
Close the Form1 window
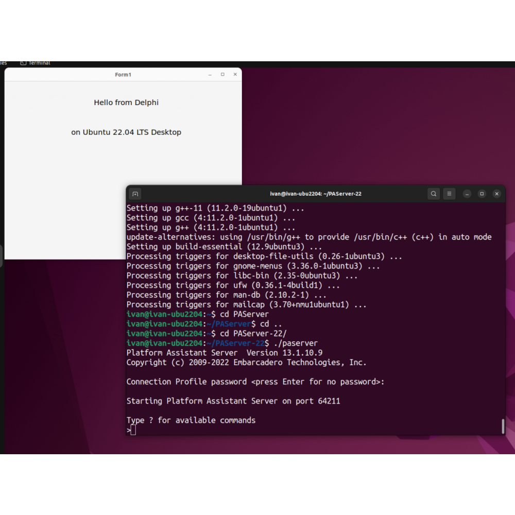click(x=235, y=75)
